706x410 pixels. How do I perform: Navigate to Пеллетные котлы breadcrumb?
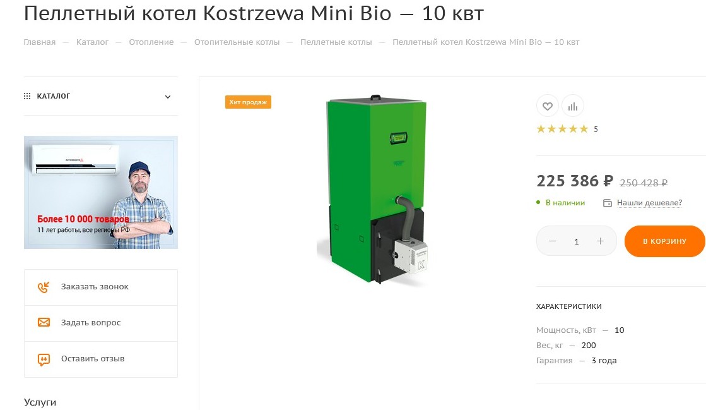coord(336,42)
